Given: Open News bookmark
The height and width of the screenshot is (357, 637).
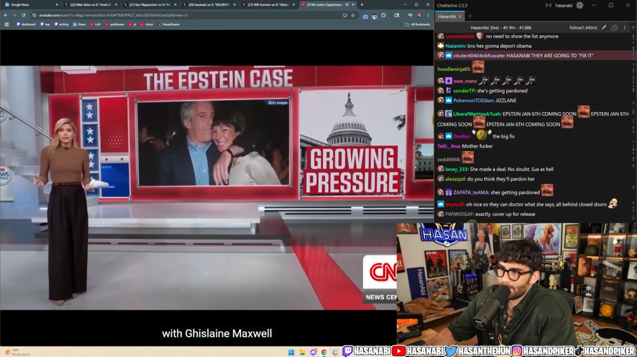Looking at the screenshot, I should point(79,25).
